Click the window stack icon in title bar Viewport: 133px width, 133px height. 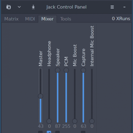coord(9,7)
